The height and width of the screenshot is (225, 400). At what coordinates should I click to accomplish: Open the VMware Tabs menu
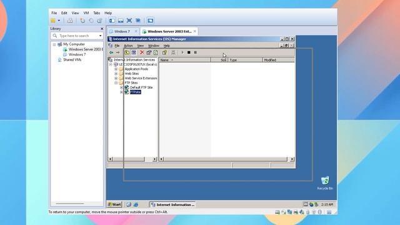click(97, 12)
